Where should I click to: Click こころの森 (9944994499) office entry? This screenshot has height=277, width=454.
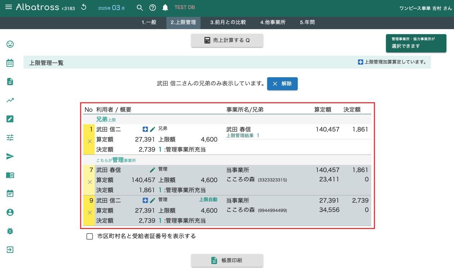pyautogui.click(x=257, y=210)
